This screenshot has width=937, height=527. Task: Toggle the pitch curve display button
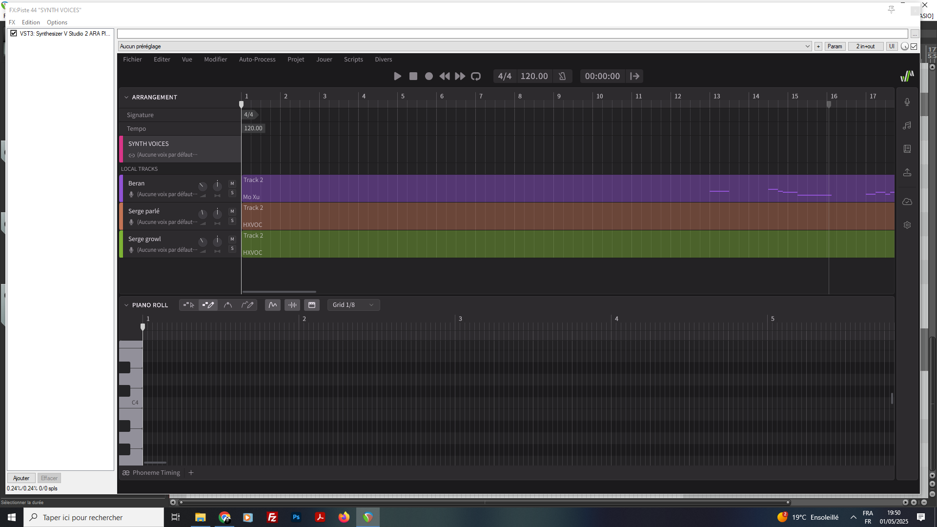[x=273, y=305]
